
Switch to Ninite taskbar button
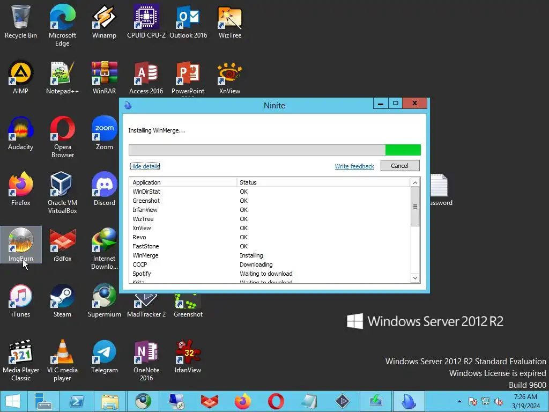(409, 401)
